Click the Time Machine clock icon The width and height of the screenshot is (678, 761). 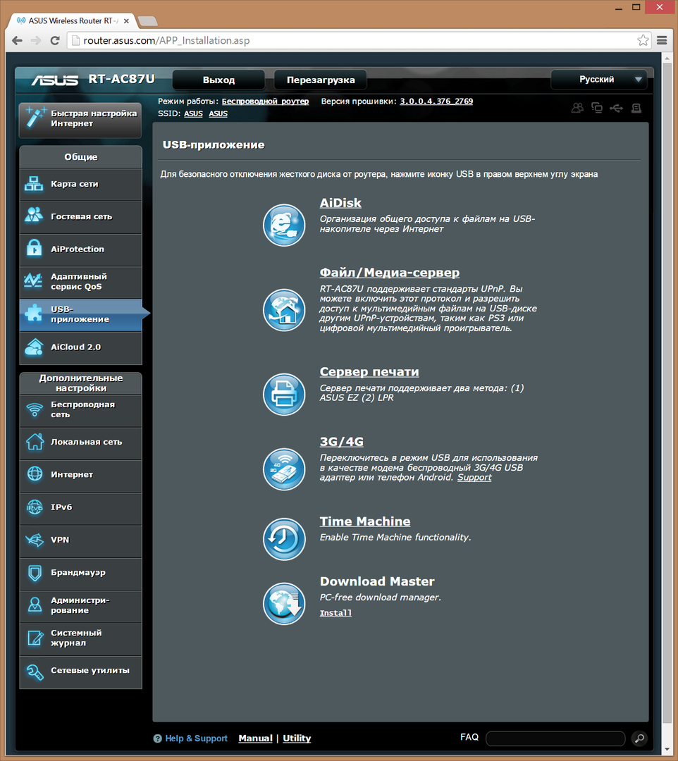coord(284,539)
